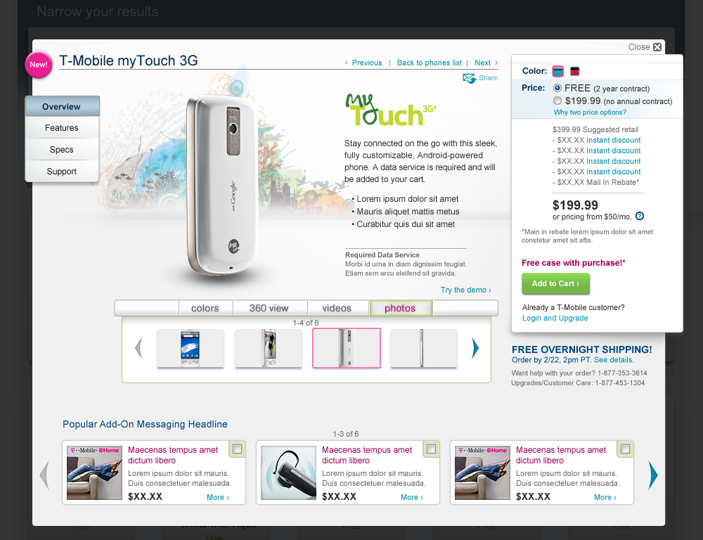Open the Login and Upgrade link
The image size is (703, 540).
[x=555, y=318]
